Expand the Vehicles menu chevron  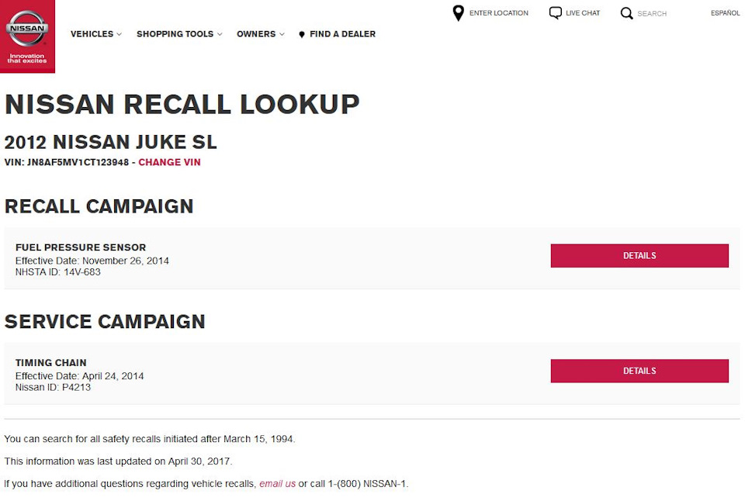pos(120,34)
